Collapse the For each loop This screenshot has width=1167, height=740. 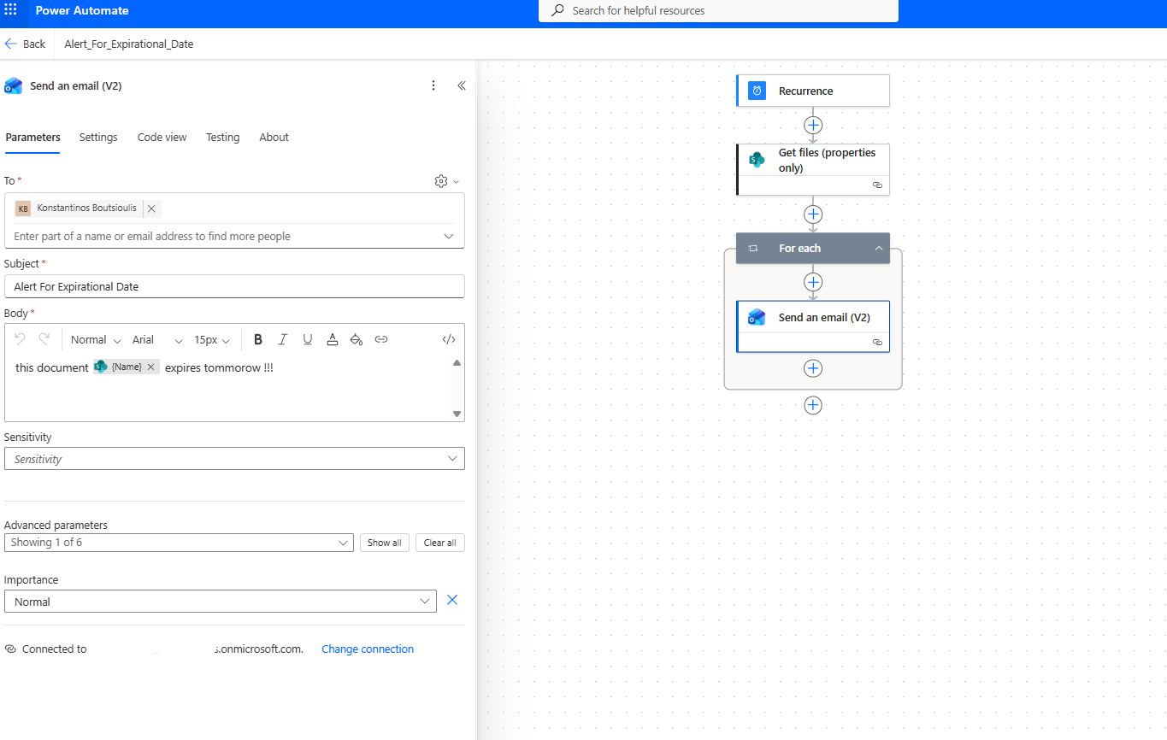pyautogui.click(x=878, y=249)
